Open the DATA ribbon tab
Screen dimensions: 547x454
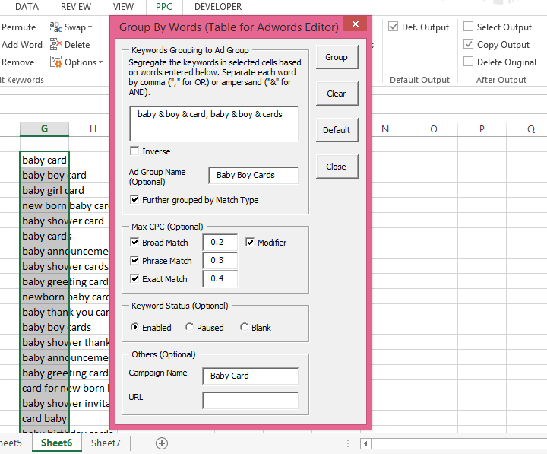(x=27, y=7)
